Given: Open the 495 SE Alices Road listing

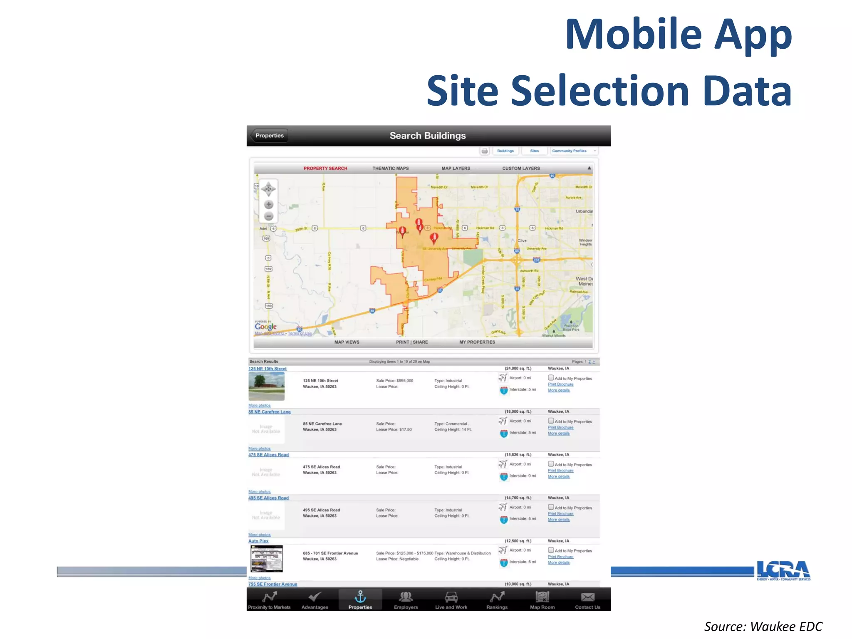Looking at the screenshot, I should (x=268, y=498).
